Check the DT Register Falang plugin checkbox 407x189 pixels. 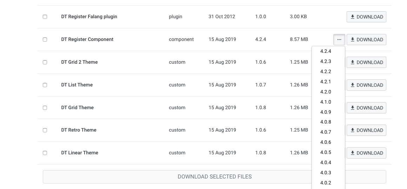[45, 17]
